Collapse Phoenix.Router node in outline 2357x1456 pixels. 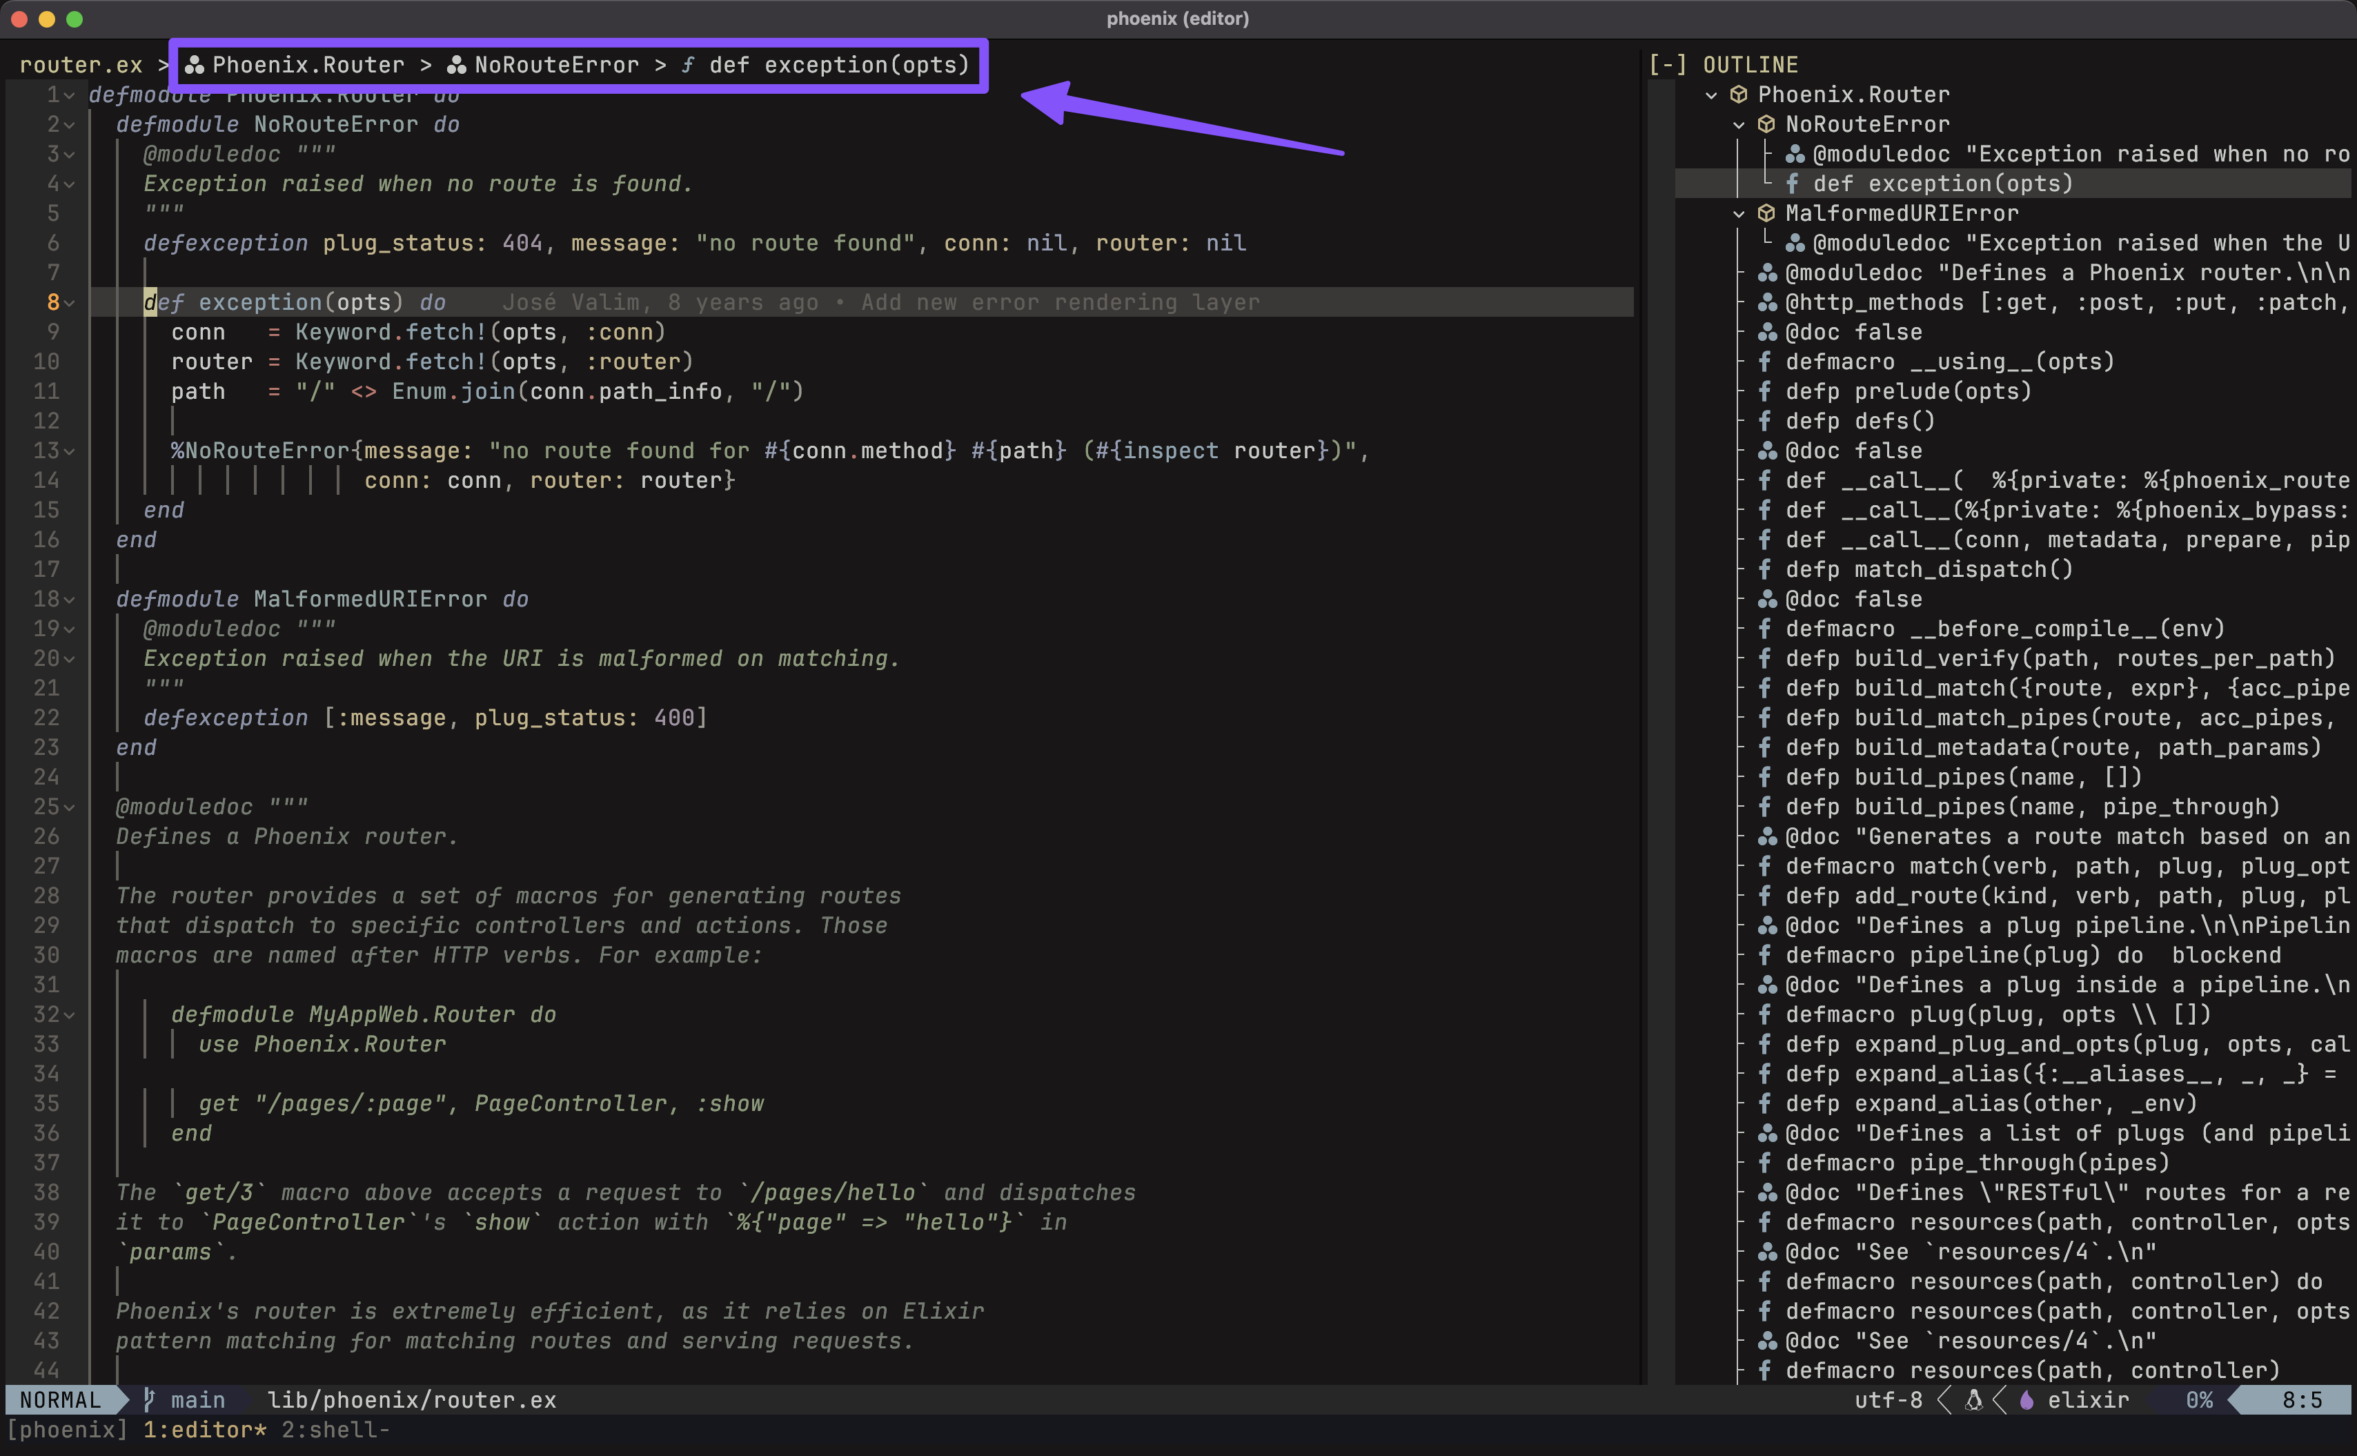click(1711, 95)
